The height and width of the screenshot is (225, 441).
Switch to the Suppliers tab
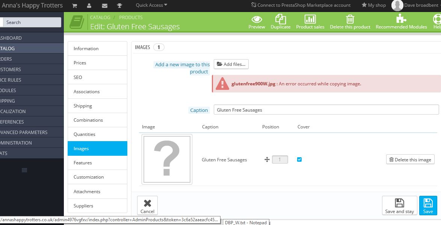[97, 206]
